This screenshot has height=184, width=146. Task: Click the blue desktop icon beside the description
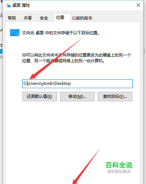15,33
